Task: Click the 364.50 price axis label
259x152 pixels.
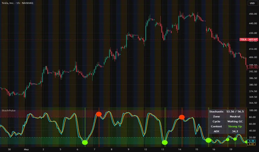Action: click(x=253, y=103)
